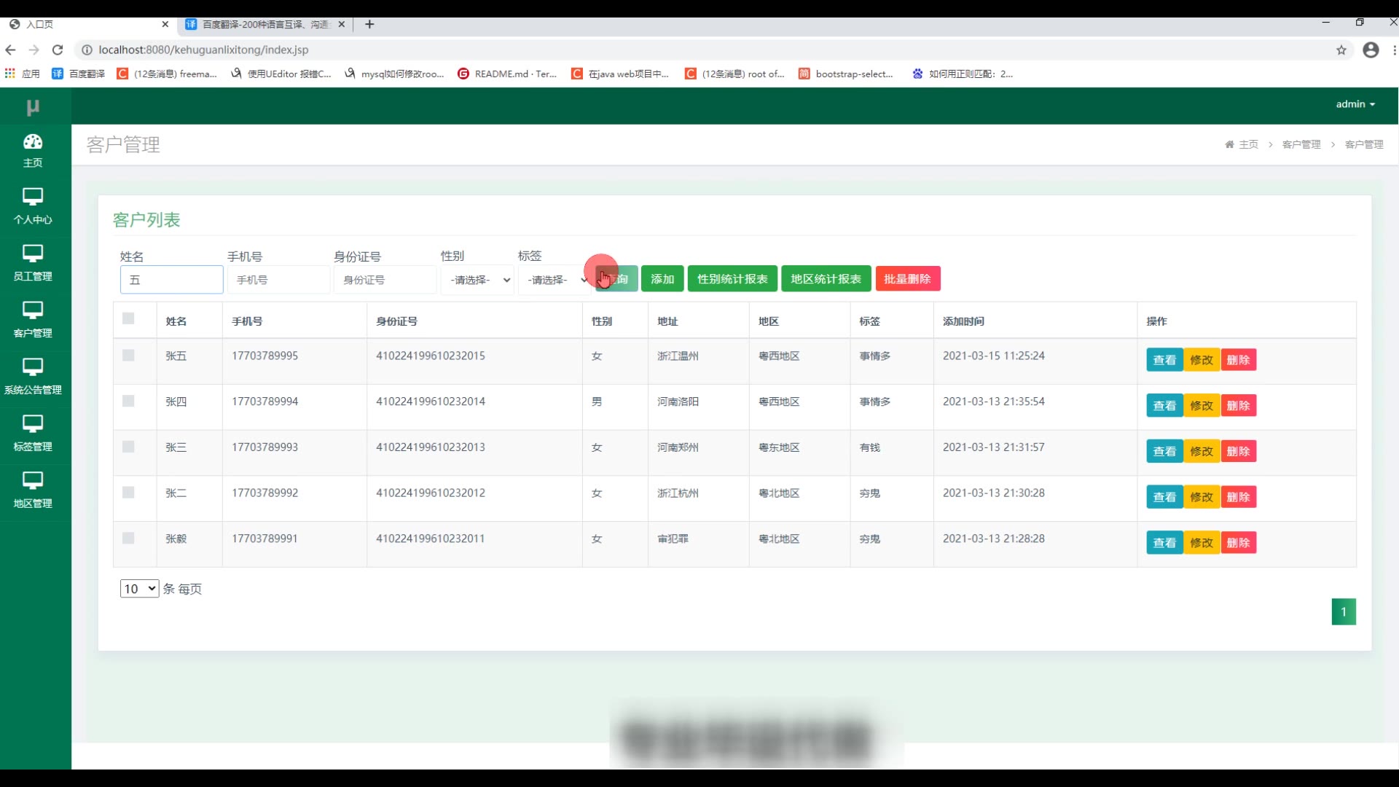1399x787 pixels.
Task: Check the select-all checkbox in table header
Action: (128, 318)
